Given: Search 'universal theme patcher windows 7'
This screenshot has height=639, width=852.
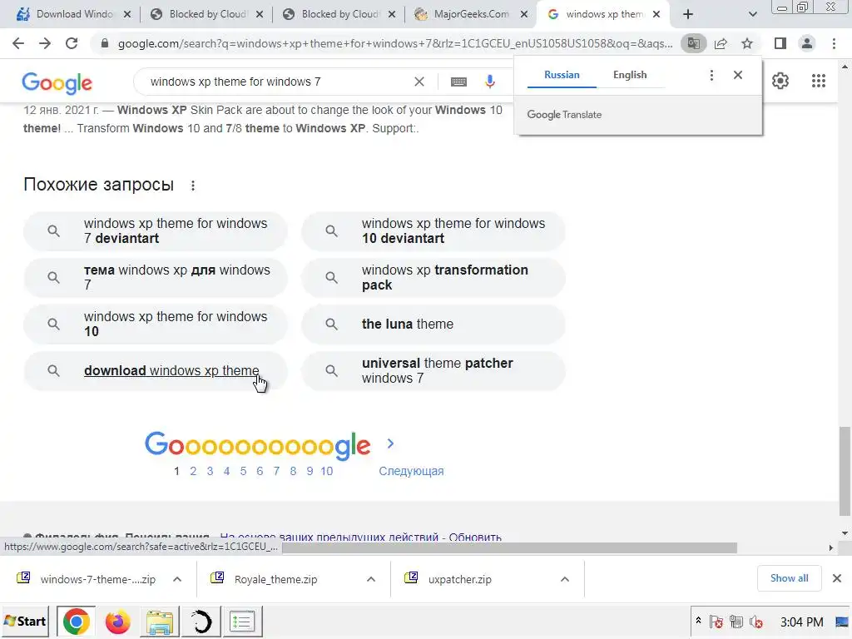Looking at the screenshot, I should (433, 371).
